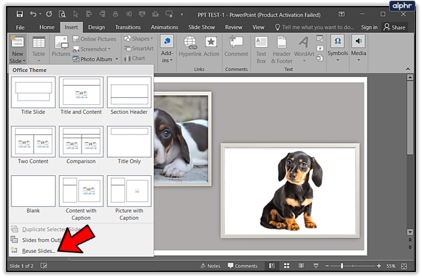Select the Two Content layout thumbnail
The width and height of the screenshot is (422, 278).
tap(33, 142)
